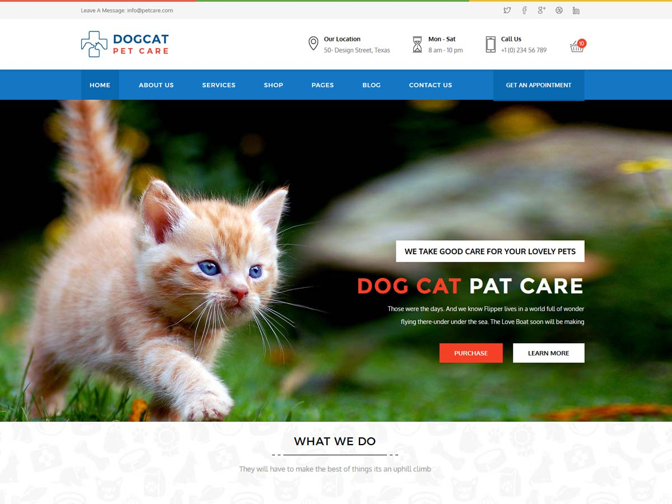Click the location pin icon

(314, 44)
